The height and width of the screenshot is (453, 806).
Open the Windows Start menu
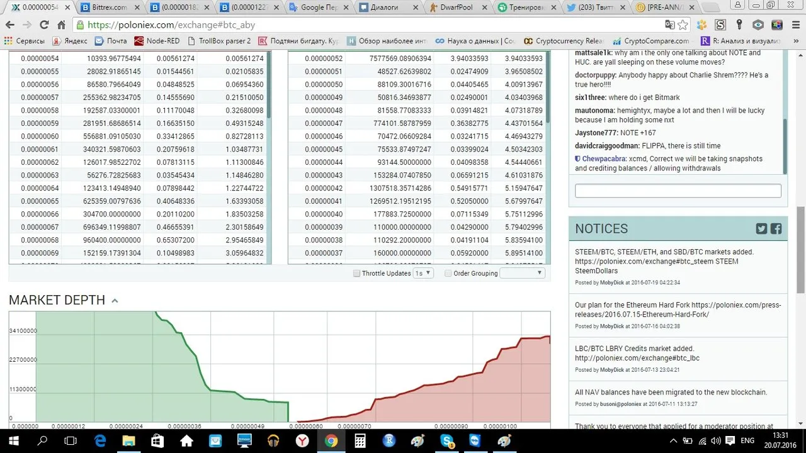(14, 441)
